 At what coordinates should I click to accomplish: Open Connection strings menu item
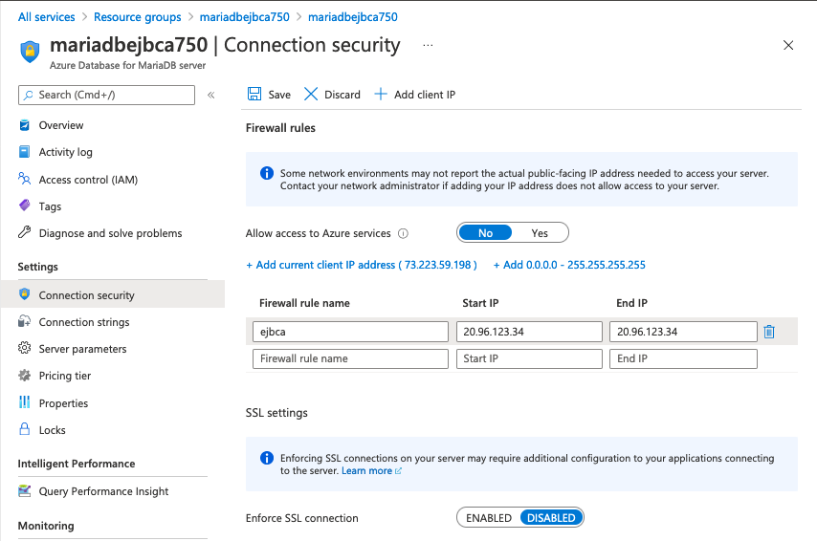(x=83, y=322)
